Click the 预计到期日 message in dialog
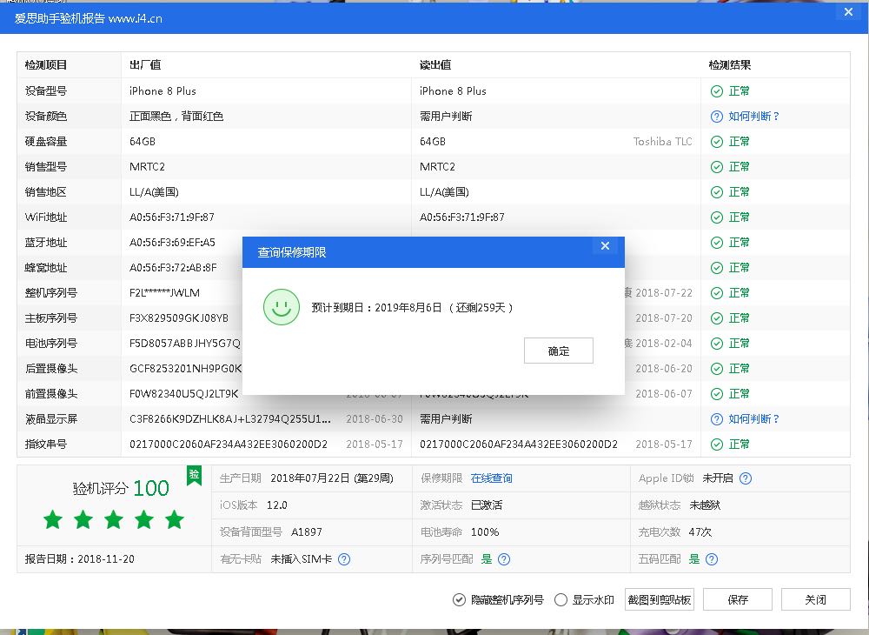Viewport: 869px width, 635px height. [412, 307]
